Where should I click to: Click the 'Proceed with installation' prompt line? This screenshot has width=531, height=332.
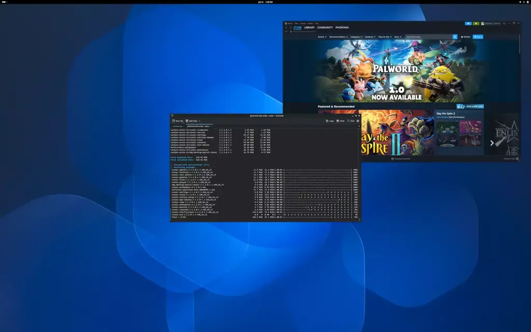click(x=190, y=164)
